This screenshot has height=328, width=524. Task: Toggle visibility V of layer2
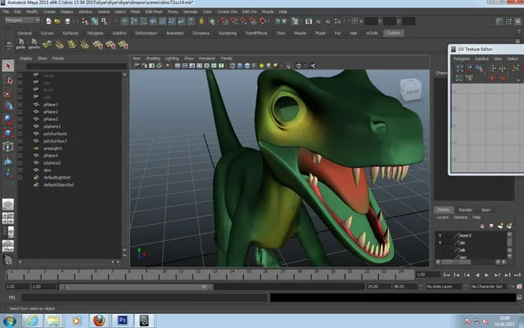[x=440, y=235]
